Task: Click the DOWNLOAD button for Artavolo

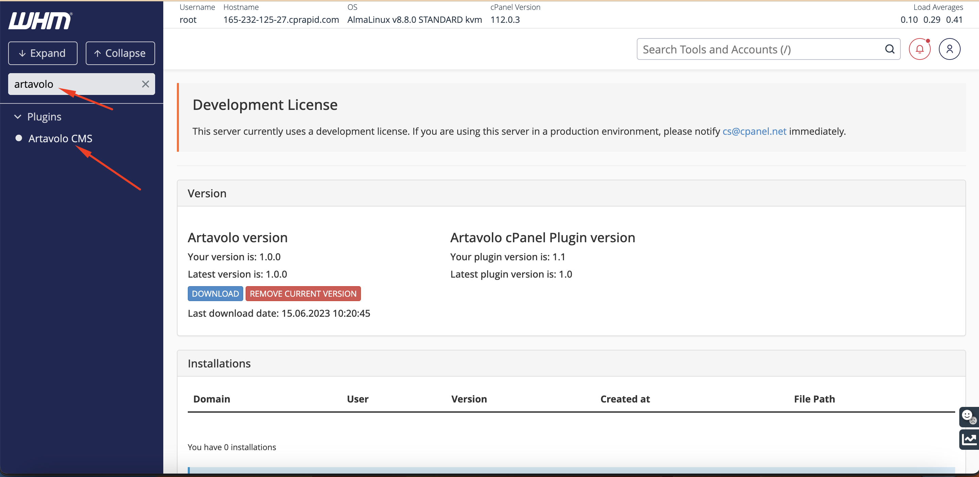Action: click(x=215, y=293)
